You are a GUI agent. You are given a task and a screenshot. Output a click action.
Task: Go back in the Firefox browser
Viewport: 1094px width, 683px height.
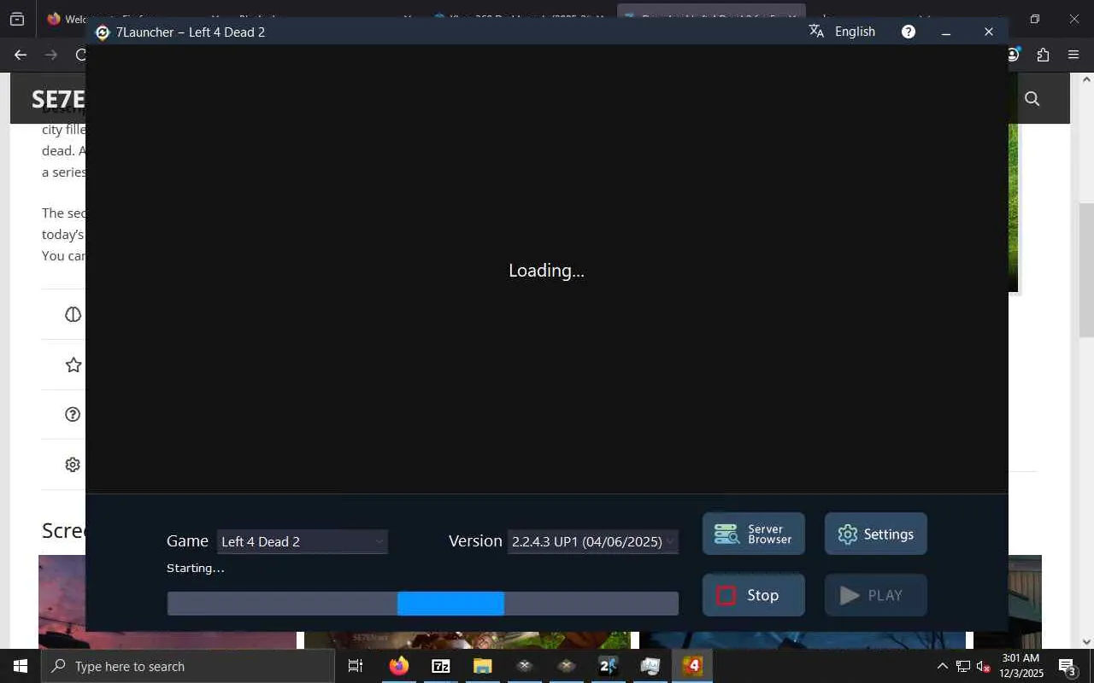[x=21, y=55]
